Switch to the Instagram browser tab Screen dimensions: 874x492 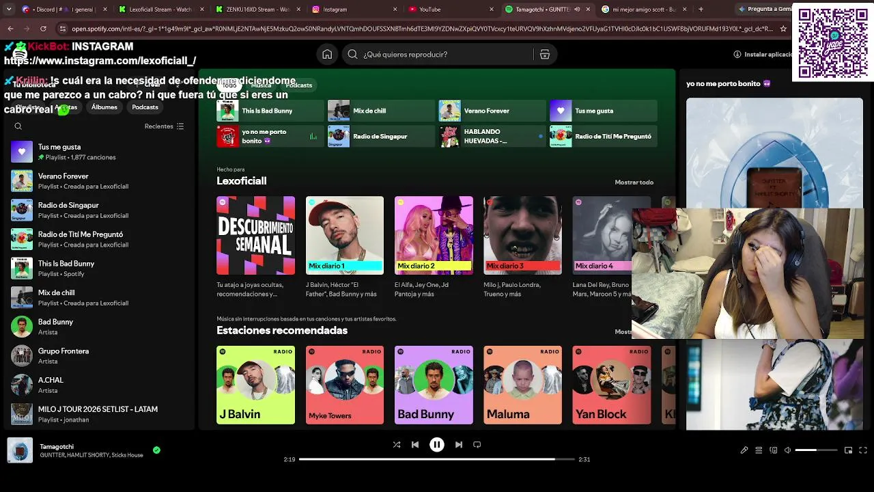[x=355, y=10]
